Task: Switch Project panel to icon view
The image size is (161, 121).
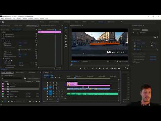Action: 9,102
